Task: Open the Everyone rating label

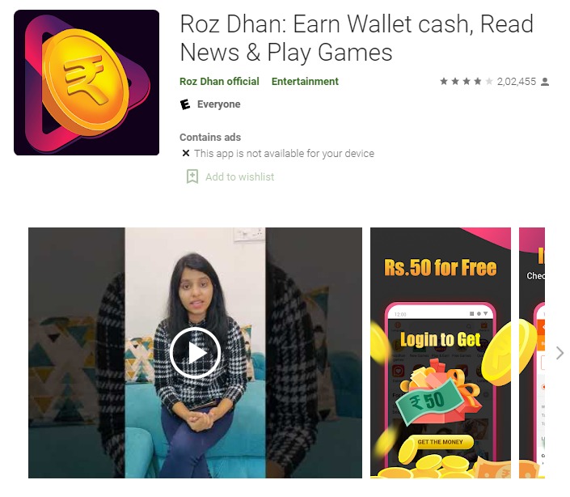Action: click(218, 104)
